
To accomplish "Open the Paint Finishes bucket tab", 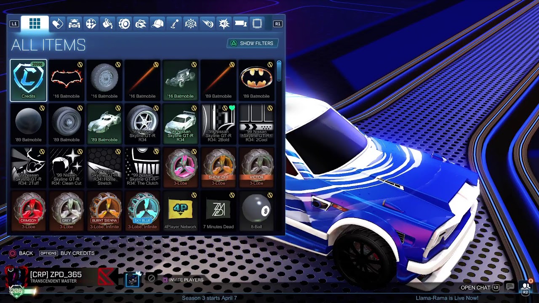I will point(107,24).
